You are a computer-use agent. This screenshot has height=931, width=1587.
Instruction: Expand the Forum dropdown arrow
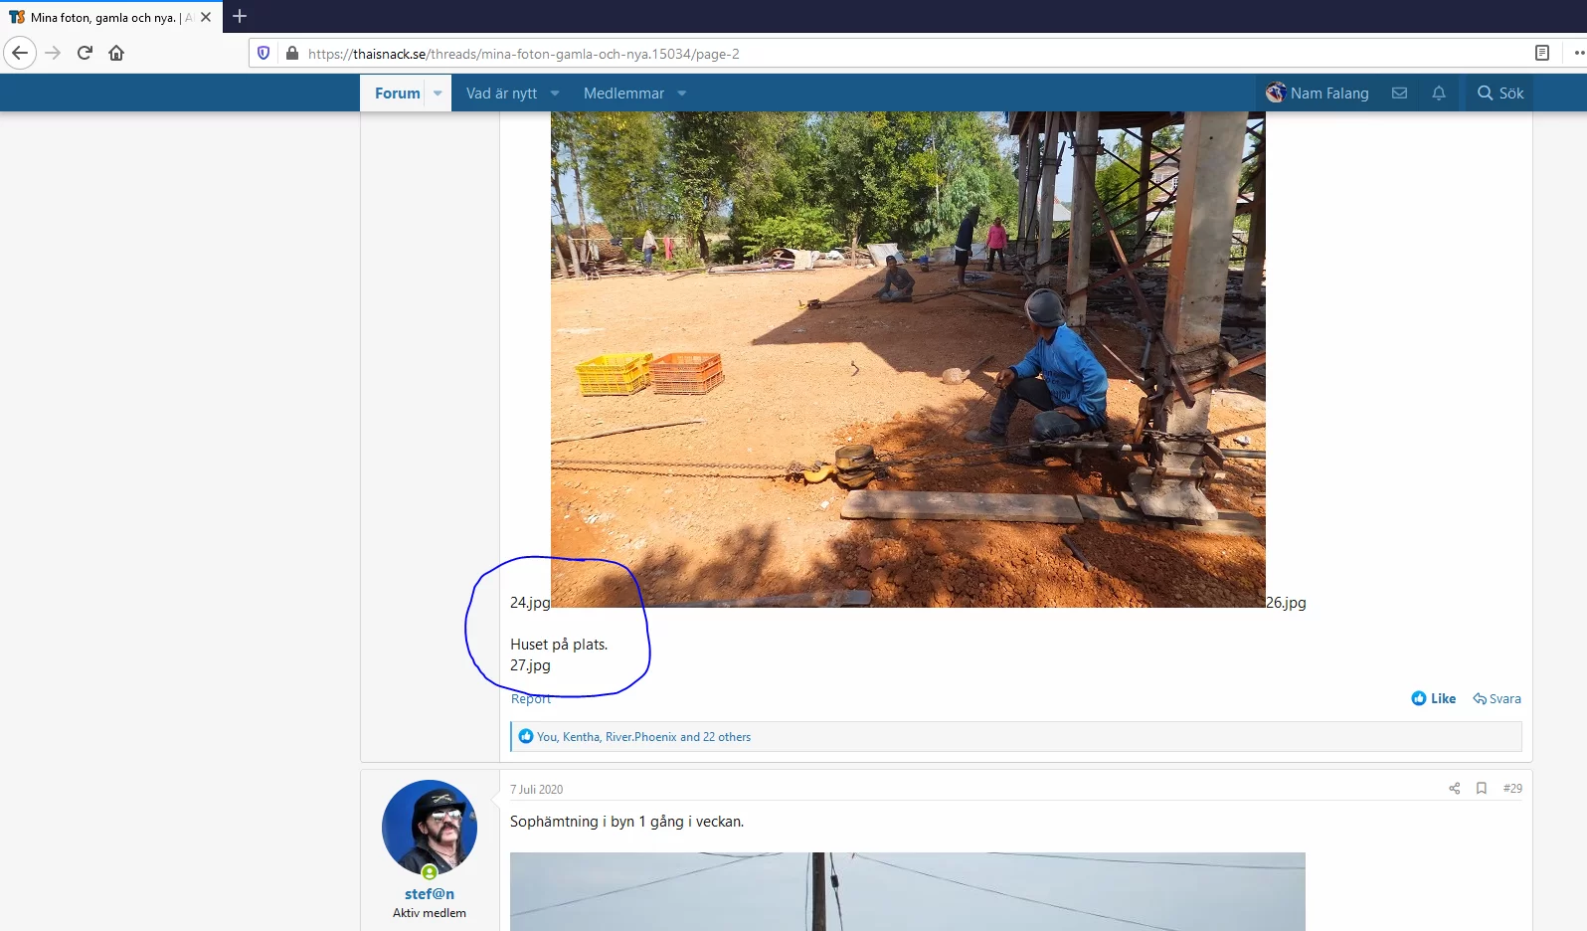(x=438, y=93)
